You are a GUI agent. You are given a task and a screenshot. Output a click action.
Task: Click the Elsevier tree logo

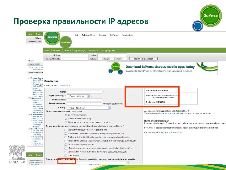pos(17,155)
